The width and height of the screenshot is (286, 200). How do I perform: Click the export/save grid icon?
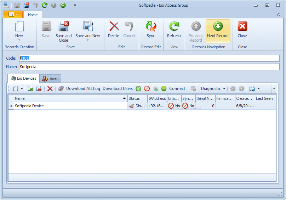tap(252, 89)
